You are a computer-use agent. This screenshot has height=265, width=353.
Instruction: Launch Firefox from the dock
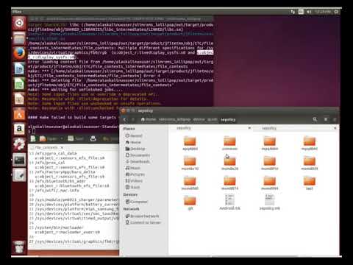[19, 54]
